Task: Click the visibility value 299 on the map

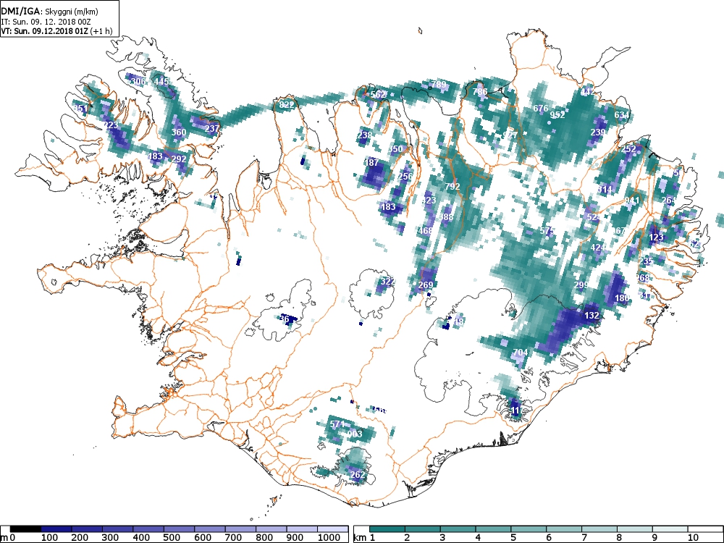Action: [x=581, y=285]
